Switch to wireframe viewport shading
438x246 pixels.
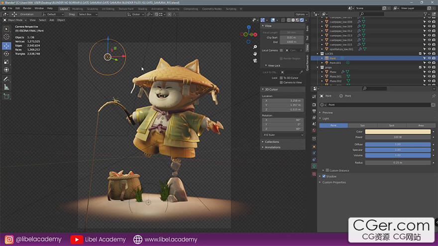(289, 20)
